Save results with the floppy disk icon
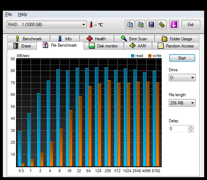 [x=151, y=25]
